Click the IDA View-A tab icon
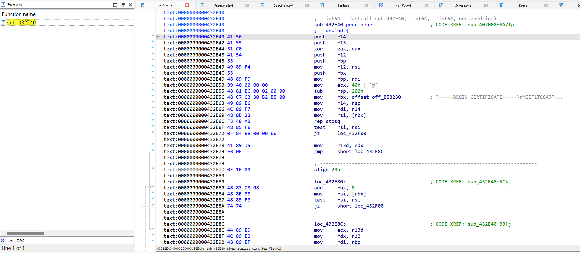 pos(142,5)
